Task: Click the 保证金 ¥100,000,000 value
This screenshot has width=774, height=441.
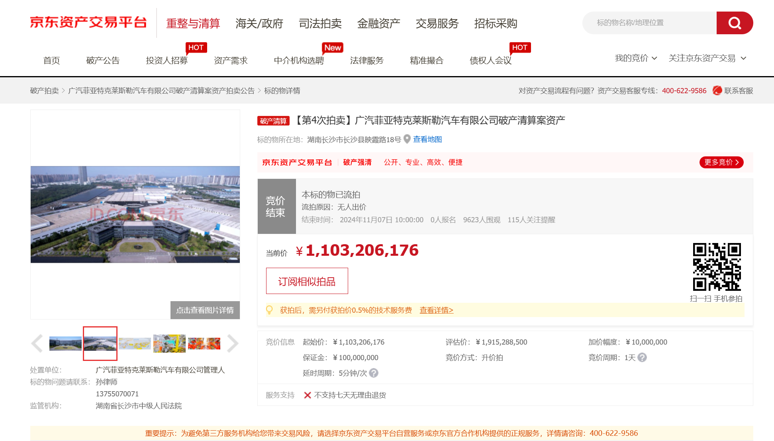Action: pyautogui.click(x=356, y=358)
